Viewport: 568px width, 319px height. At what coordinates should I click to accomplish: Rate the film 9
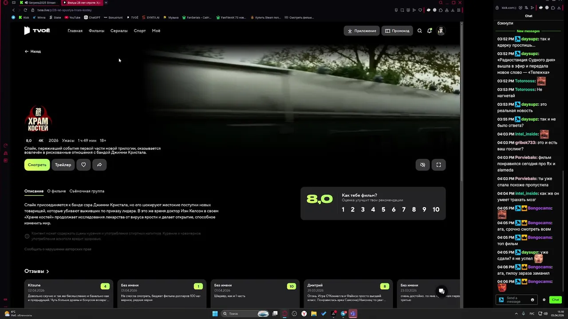(424, 210)
